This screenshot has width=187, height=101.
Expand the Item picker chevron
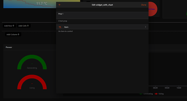146,27
